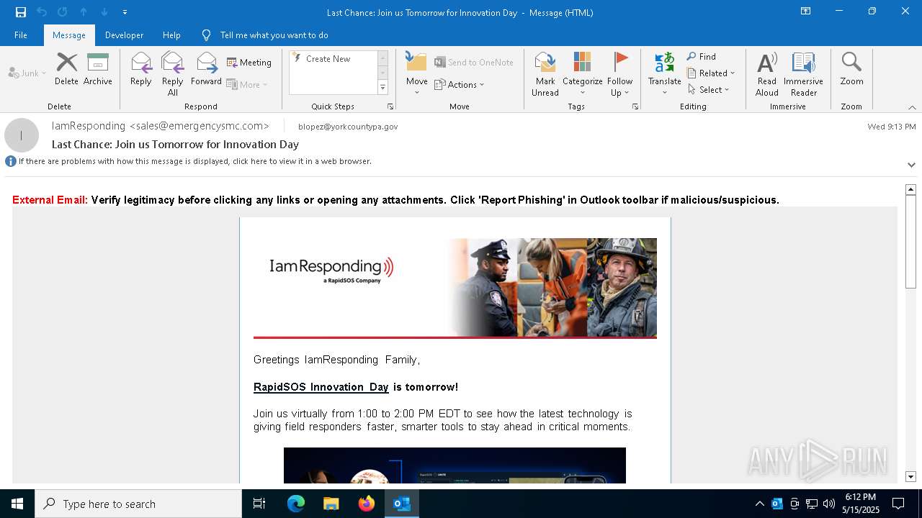Image resolution: width=922 pixels, height=518 pixels.
Task: Open the volume control in system tray
Action: pyautogui.click(x=828, y=504)
